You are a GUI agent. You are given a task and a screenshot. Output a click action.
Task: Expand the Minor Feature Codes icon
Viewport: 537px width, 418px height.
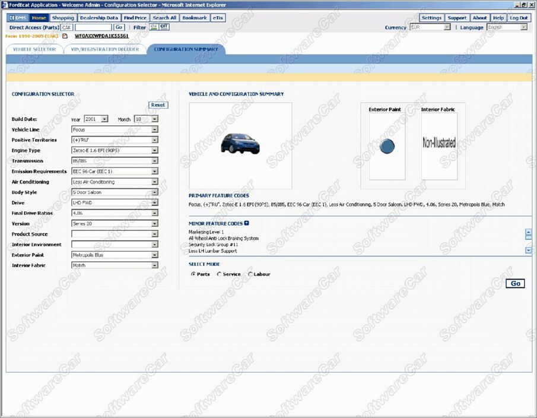[x=246, y=223]
